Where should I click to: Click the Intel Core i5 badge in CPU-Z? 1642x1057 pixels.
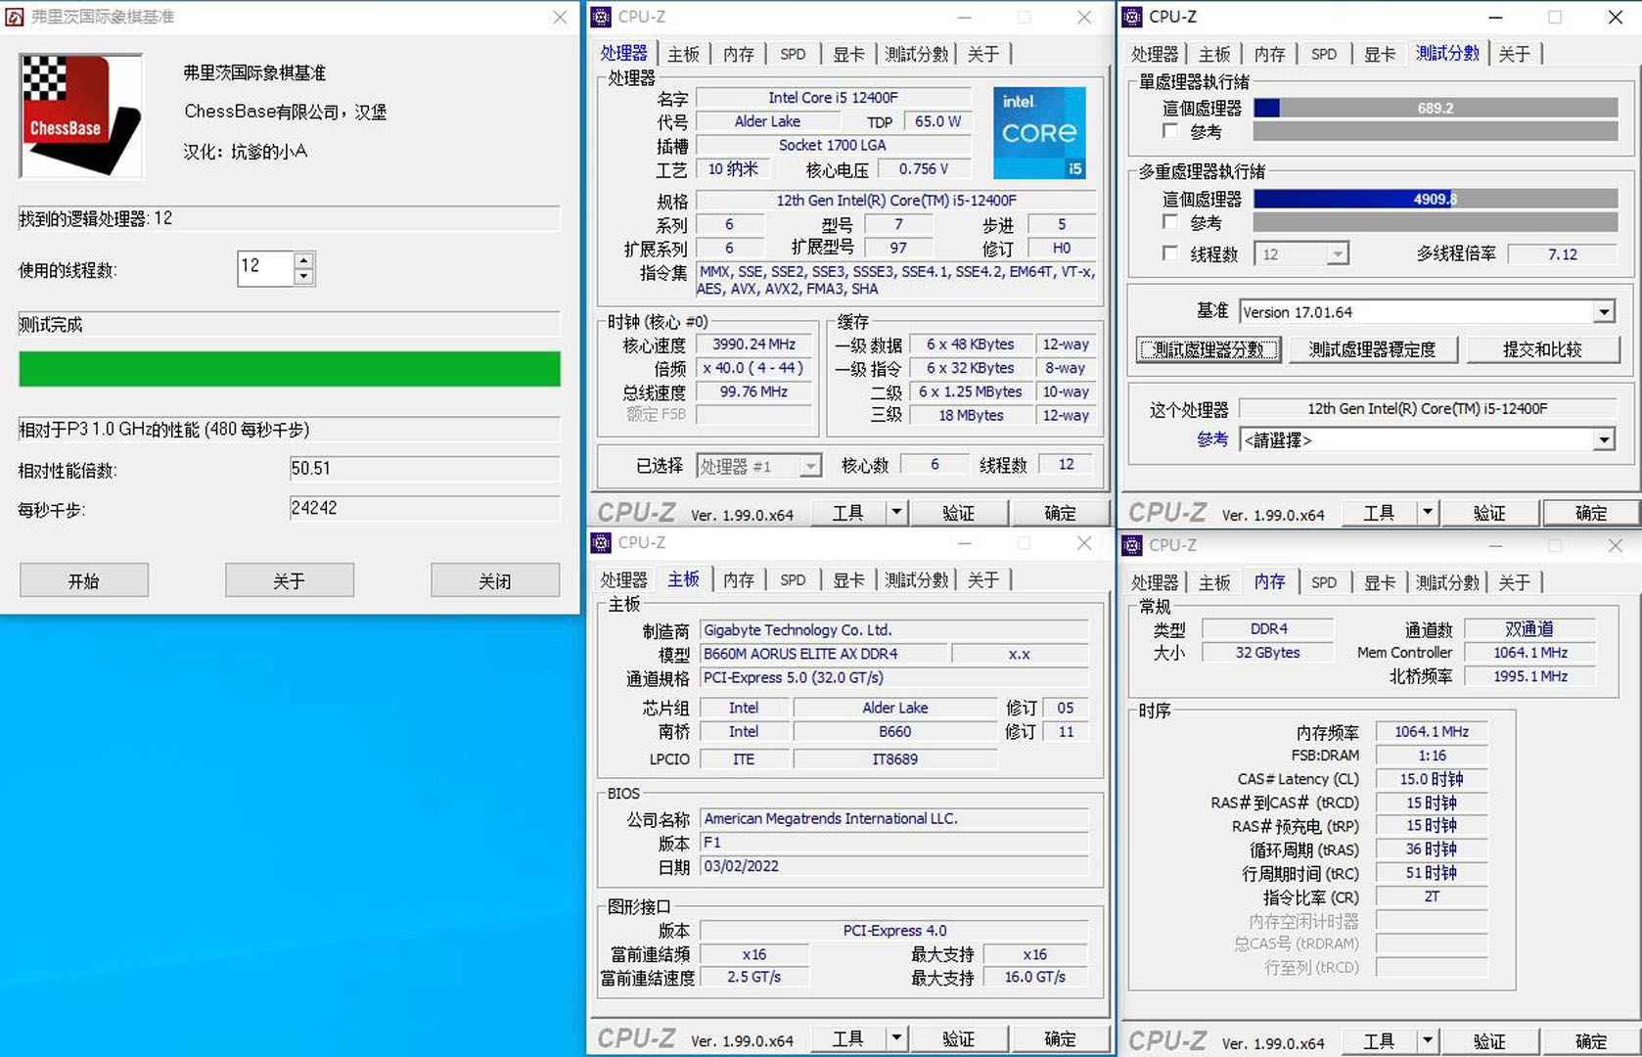click(1038, 132)
